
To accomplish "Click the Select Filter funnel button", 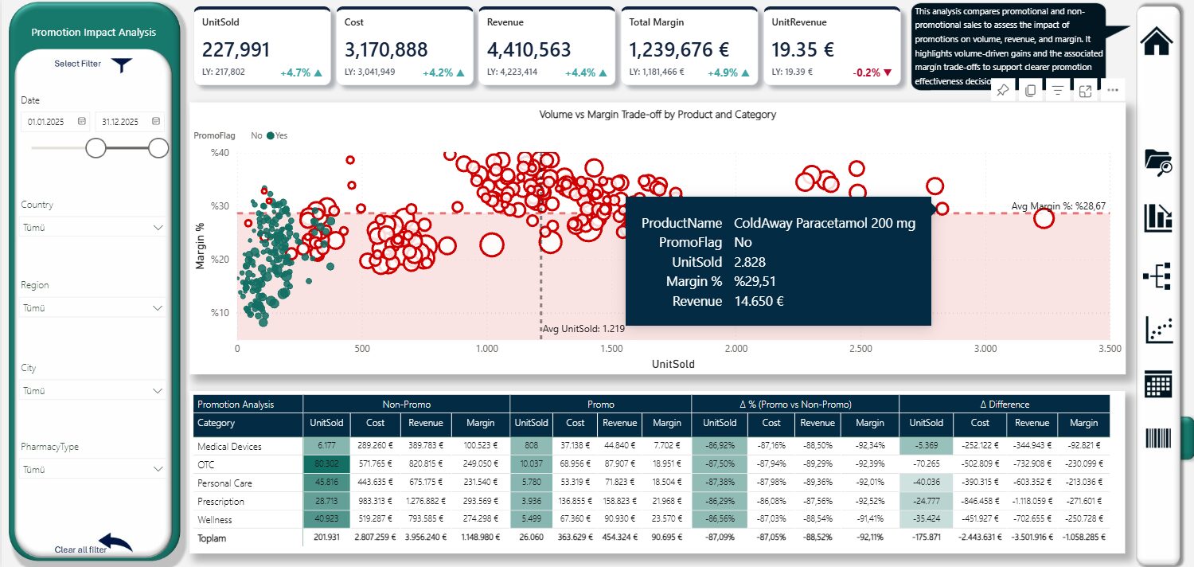I will point(121,65).
